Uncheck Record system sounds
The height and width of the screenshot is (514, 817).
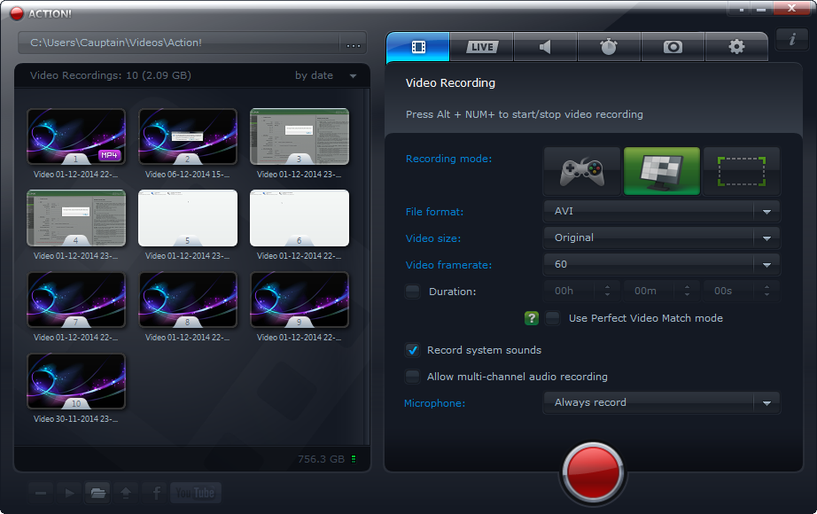(413, 350)
